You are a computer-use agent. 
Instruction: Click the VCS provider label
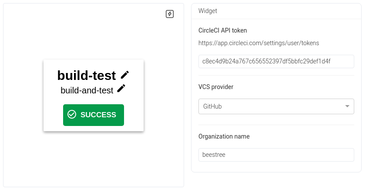tap(216, 87)
